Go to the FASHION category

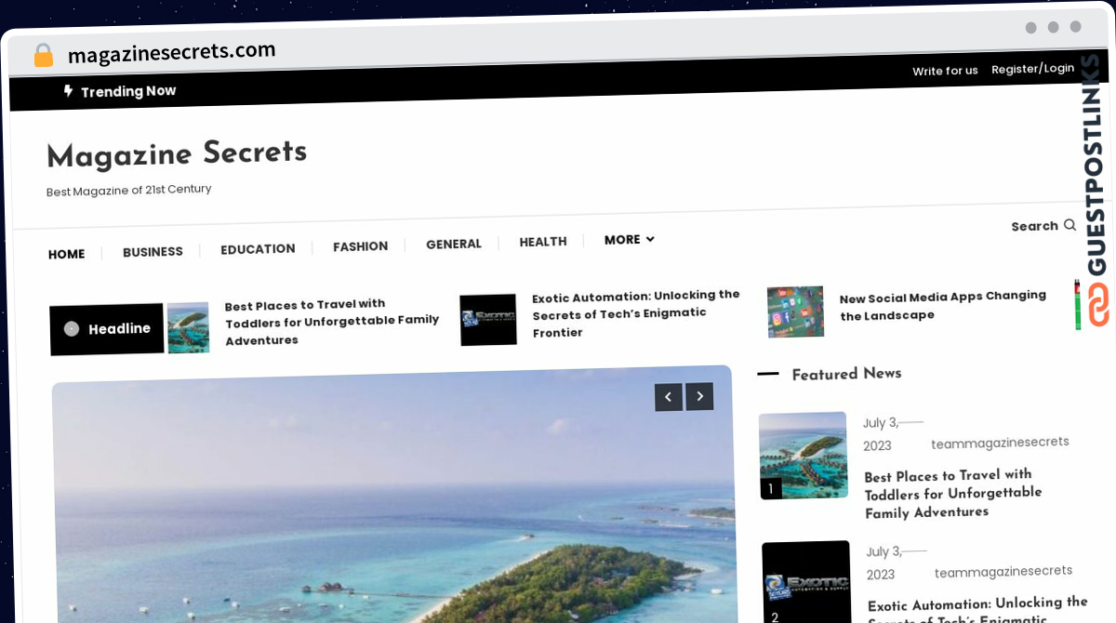[x=360, y=246]
